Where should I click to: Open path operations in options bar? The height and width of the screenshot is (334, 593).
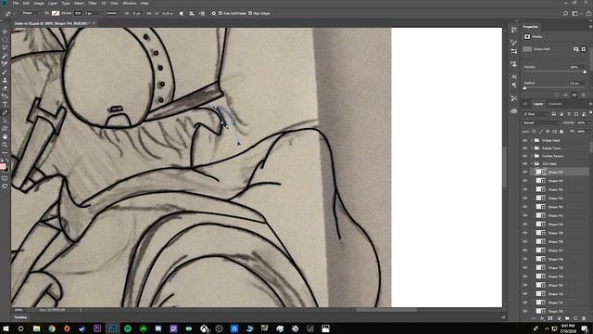point(182,14)
